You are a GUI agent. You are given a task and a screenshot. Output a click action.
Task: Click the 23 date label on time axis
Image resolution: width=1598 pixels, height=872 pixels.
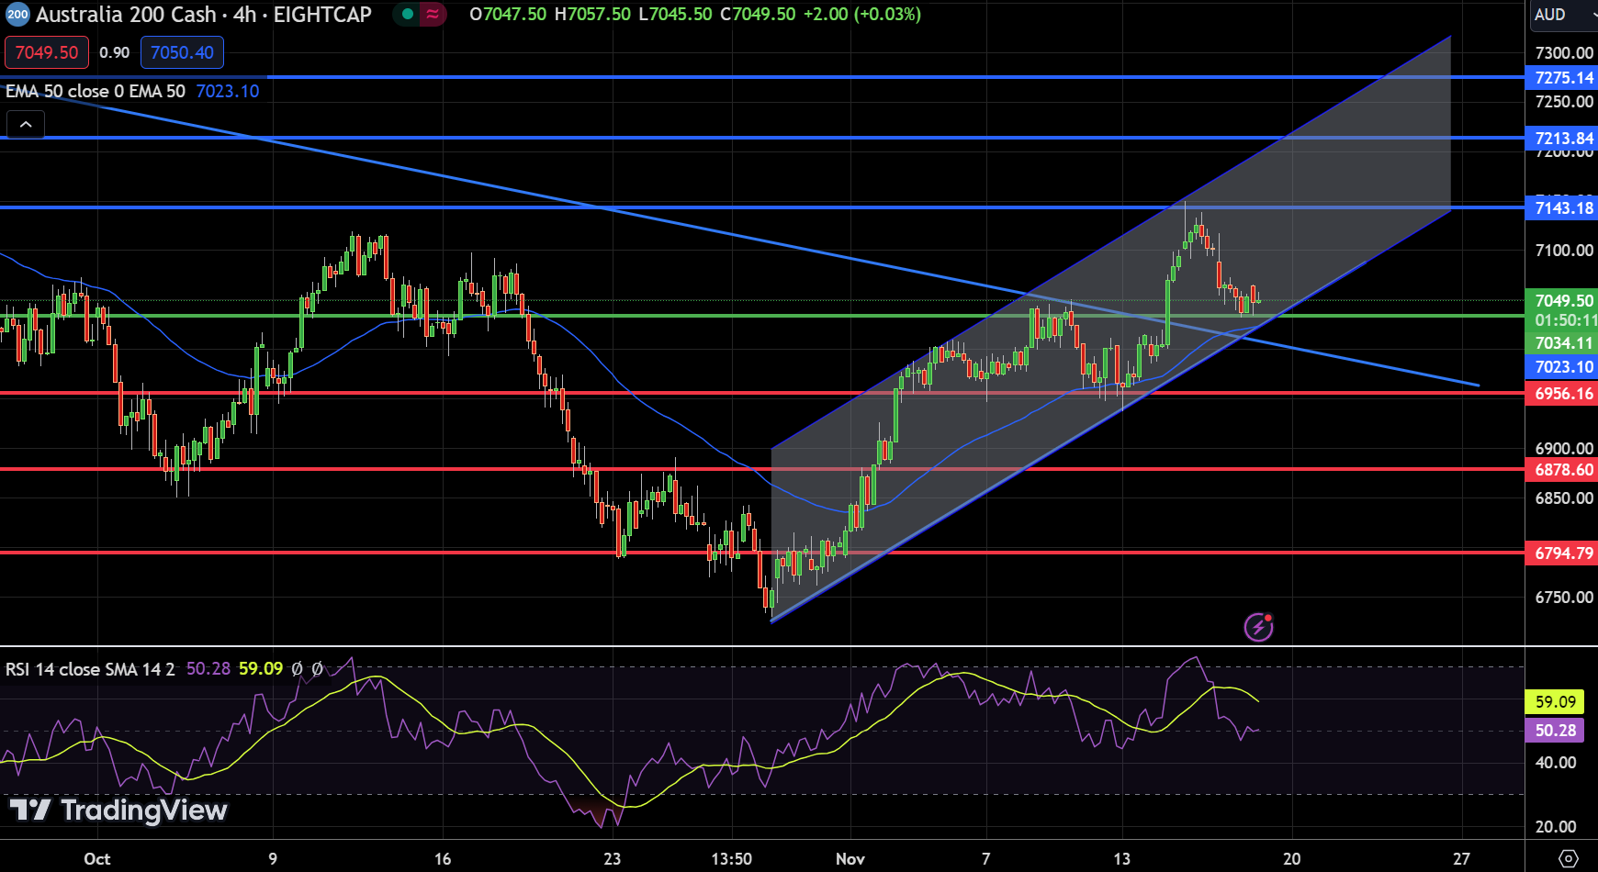pos(613,859)
